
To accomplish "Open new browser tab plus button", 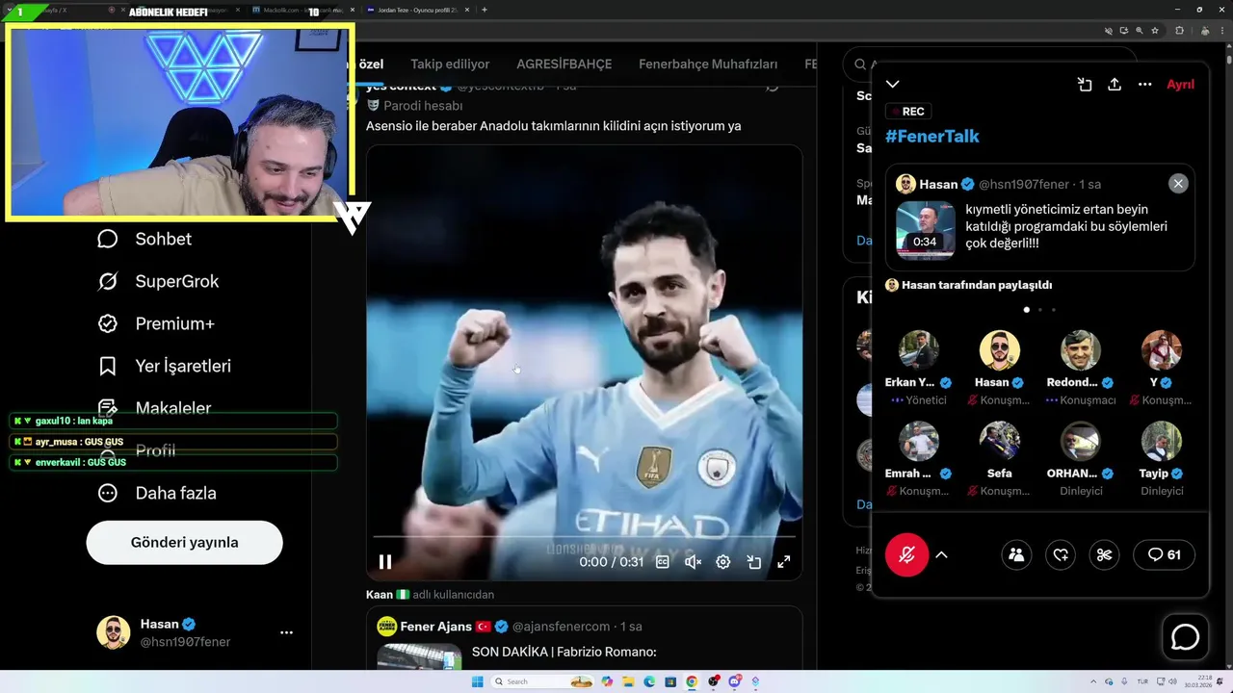I will 484,10.
